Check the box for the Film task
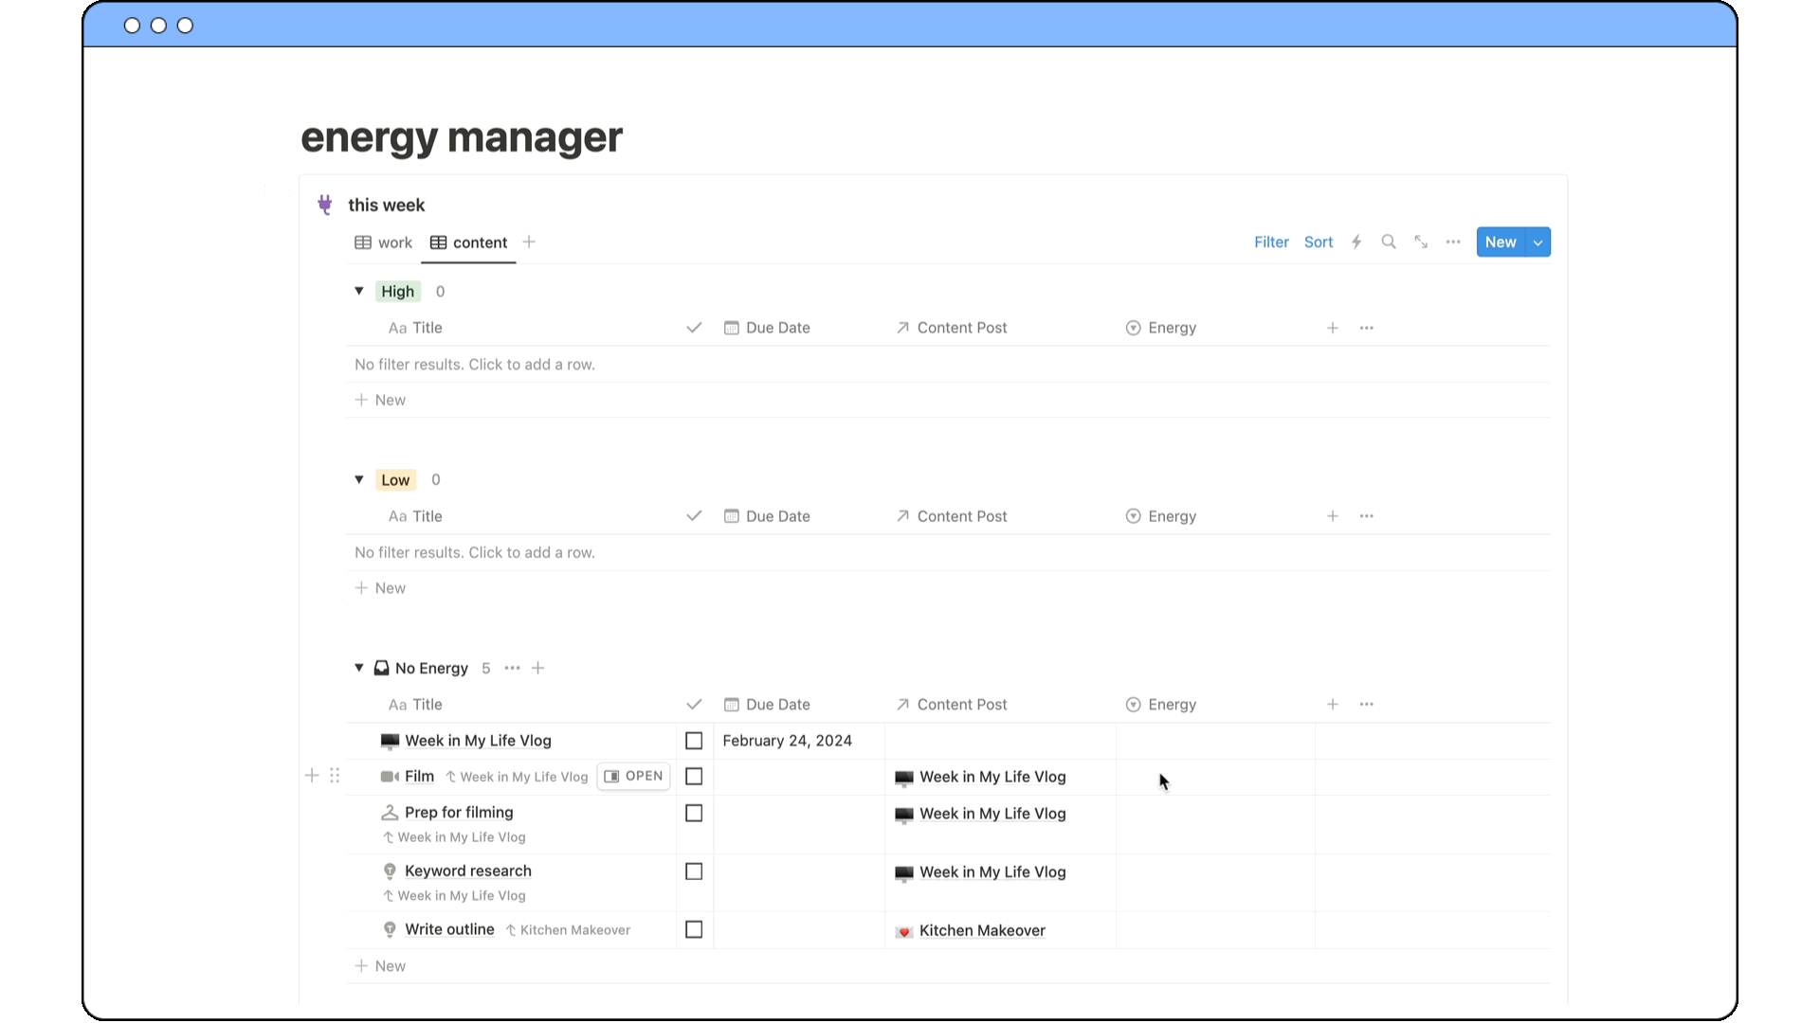1820x1023 pixels. (x=694, y=777)
